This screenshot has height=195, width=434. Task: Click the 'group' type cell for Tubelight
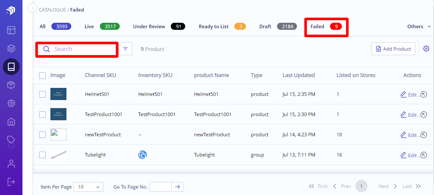coord(257,155)
